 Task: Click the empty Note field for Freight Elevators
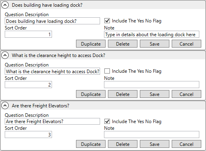click(152, 134)
